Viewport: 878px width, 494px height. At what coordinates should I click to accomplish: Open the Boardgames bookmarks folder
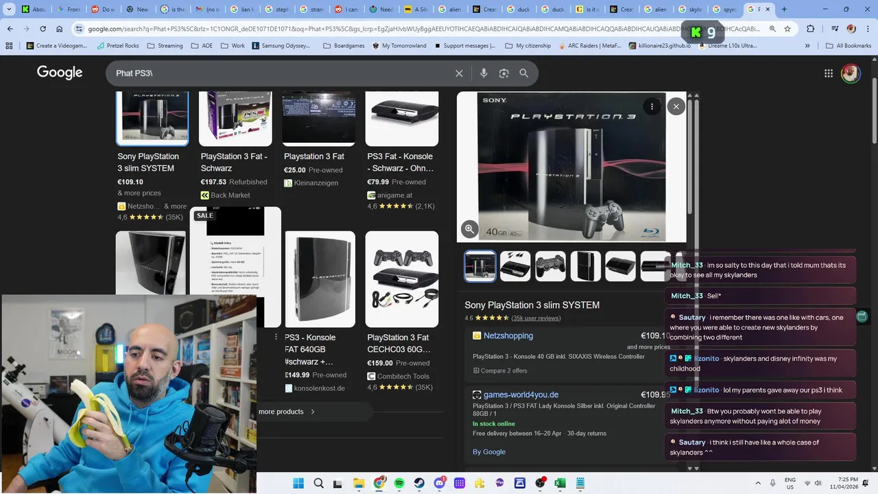[344, 46]
